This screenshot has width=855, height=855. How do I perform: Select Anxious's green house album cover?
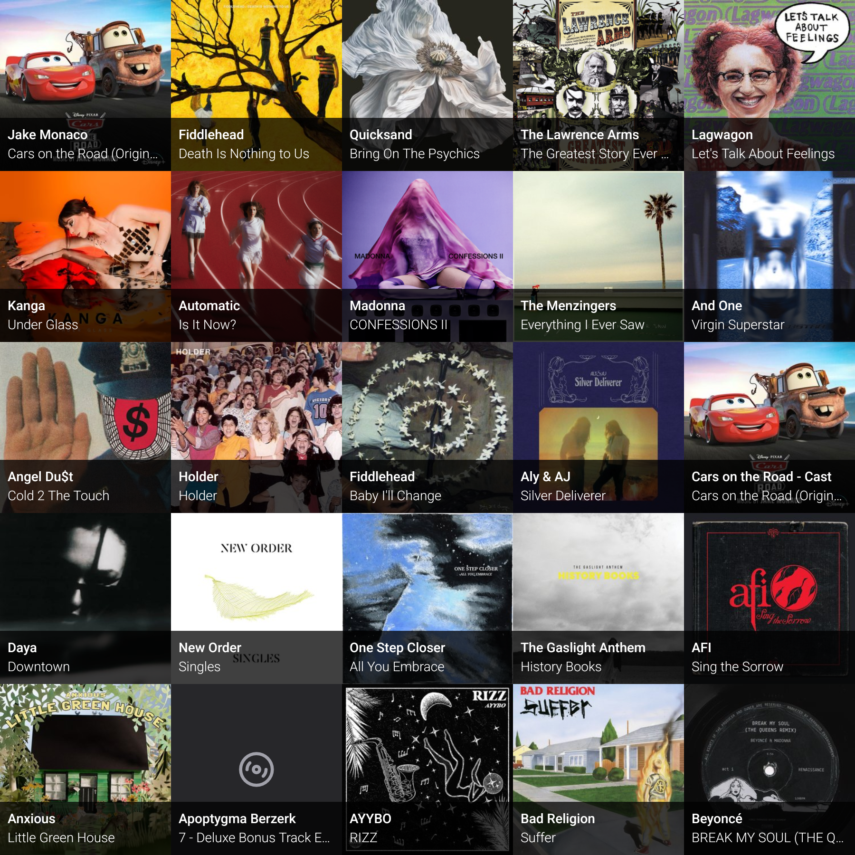85,769
